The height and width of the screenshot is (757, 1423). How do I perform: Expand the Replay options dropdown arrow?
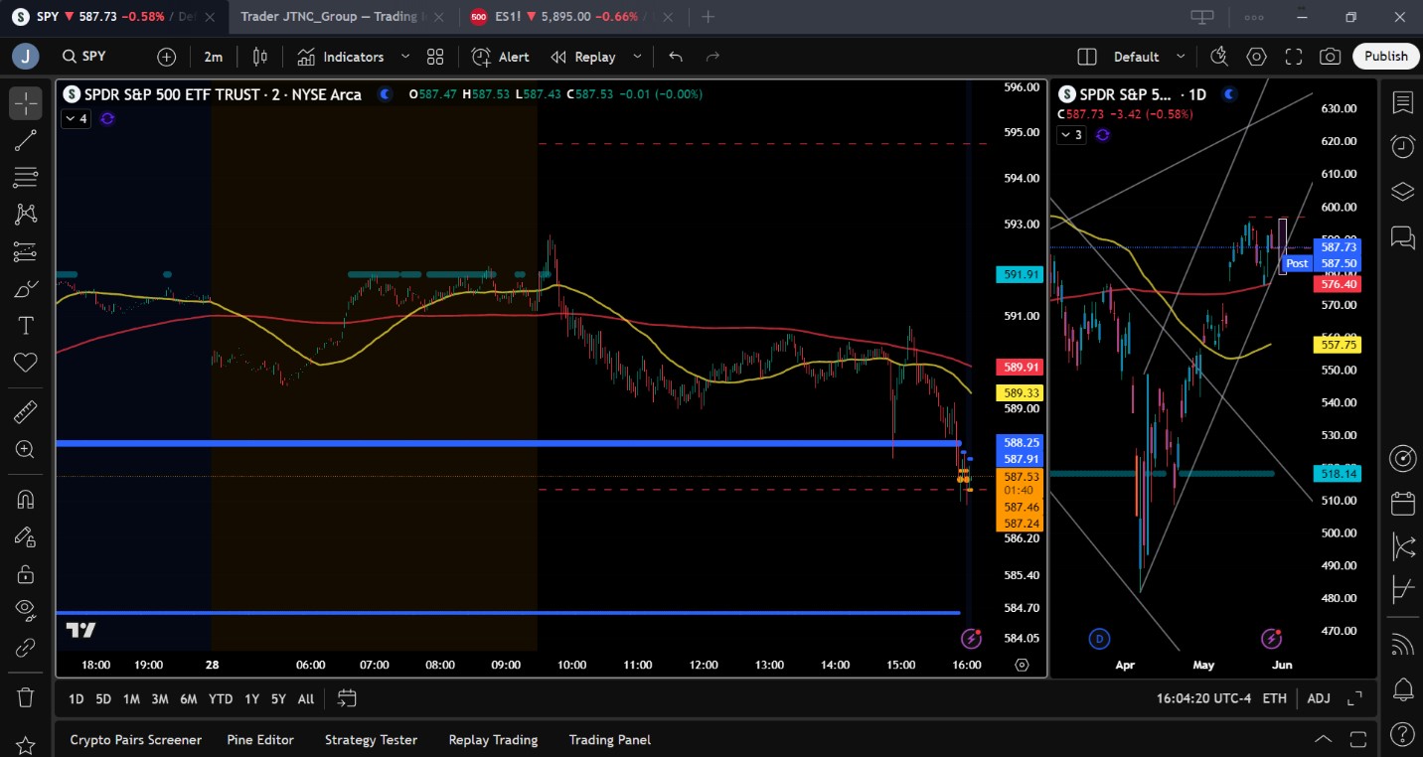(x=637, y=57)
